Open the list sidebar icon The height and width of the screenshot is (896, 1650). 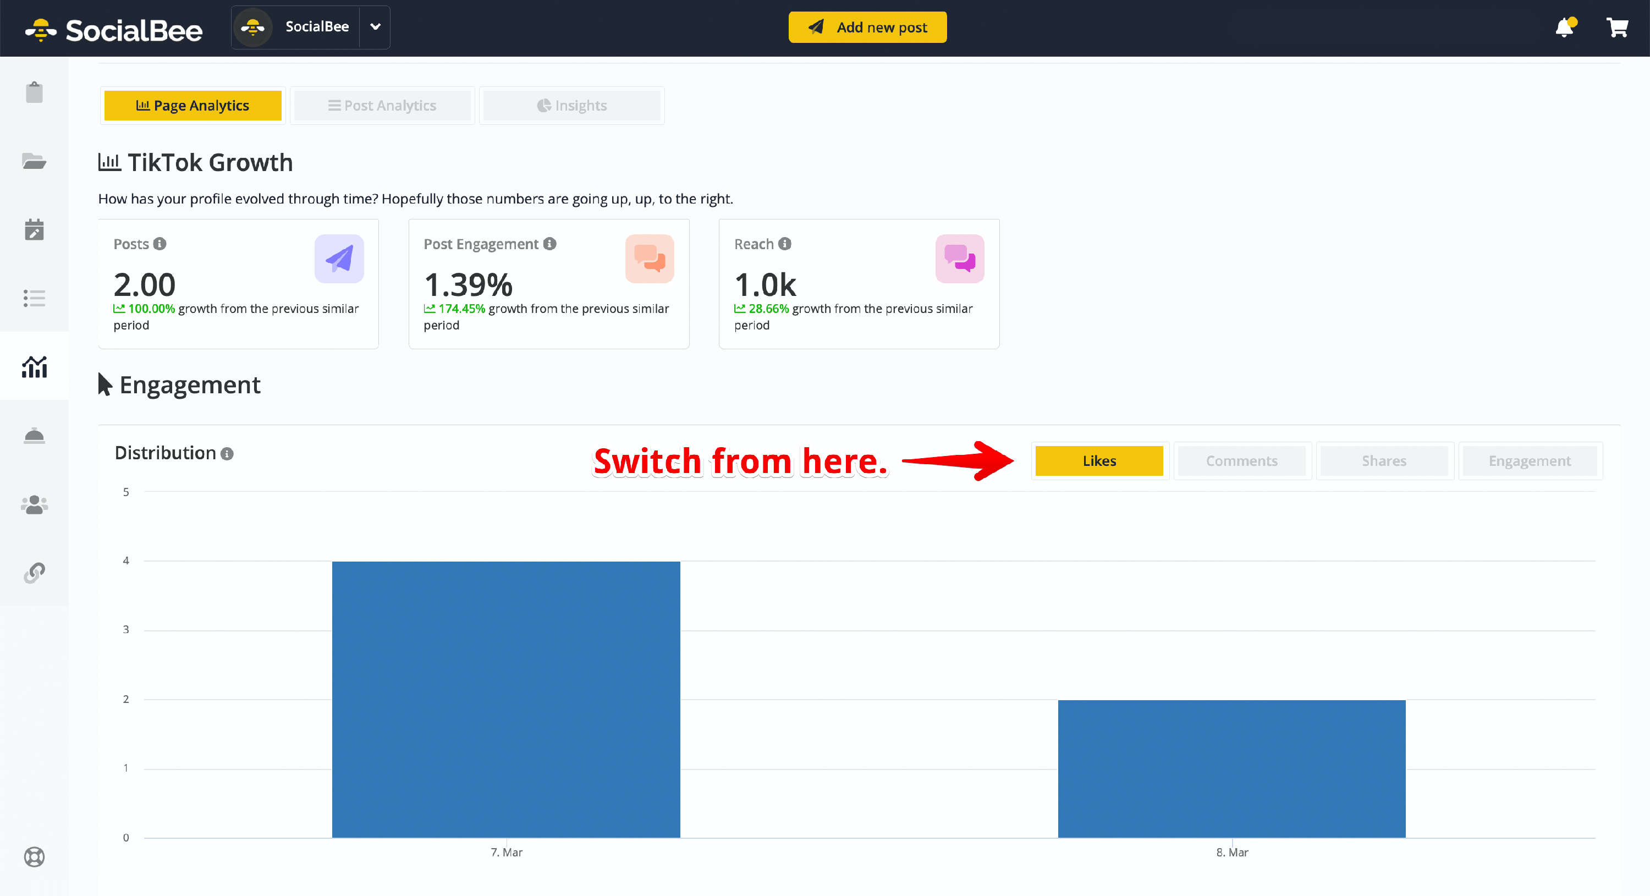[x=34, y=298]
